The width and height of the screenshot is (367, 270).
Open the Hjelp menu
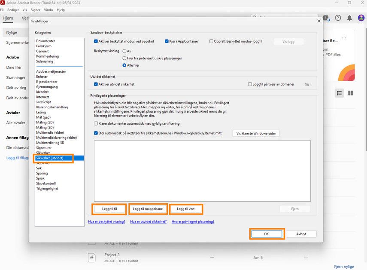click(x=61, y=10)
